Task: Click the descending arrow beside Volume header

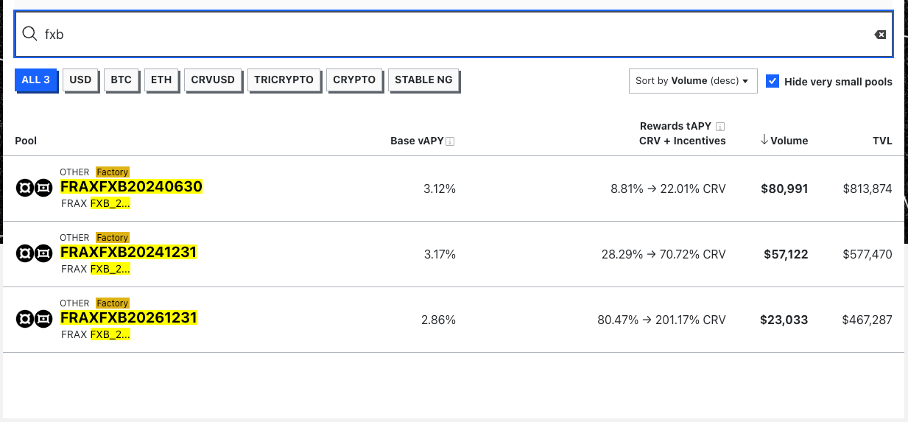Action: 764,141
